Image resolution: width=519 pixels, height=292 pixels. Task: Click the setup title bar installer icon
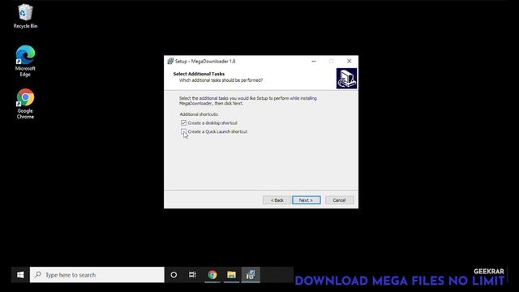point(170,62)
